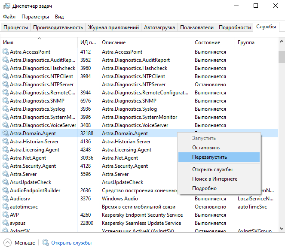Screen dimensions: 285x251
Task: Open the Параметры menu
Action: point(35,17)
